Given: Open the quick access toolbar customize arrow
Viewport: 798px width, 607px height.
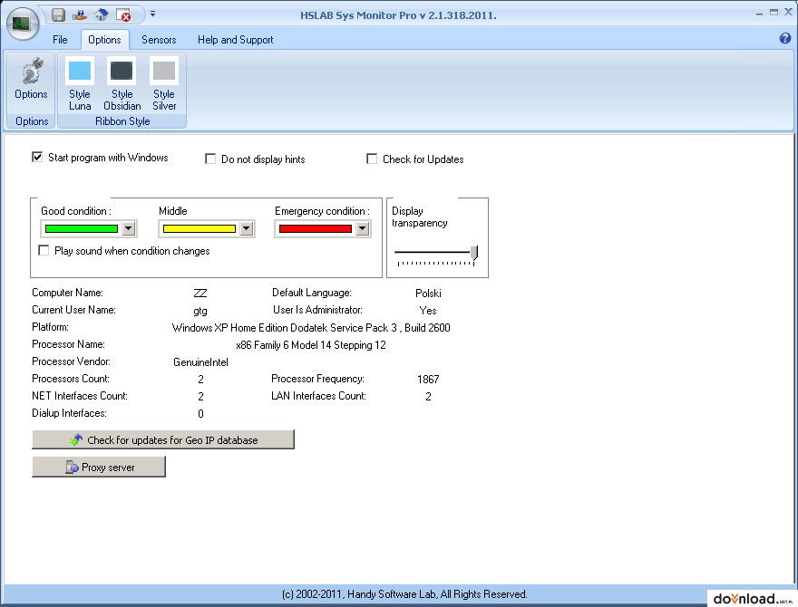Looking at the screenshot, I should tap(152, 14).
